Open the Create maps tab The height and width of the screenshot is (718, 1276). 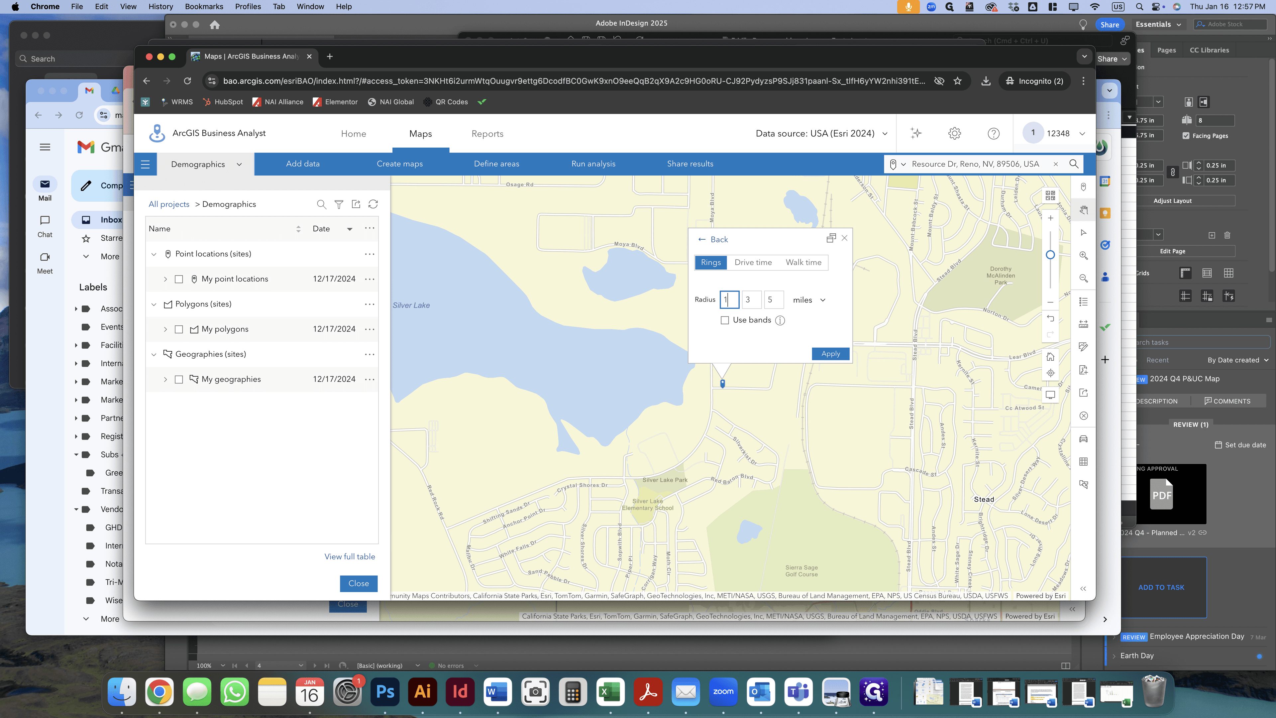[399, 164]
